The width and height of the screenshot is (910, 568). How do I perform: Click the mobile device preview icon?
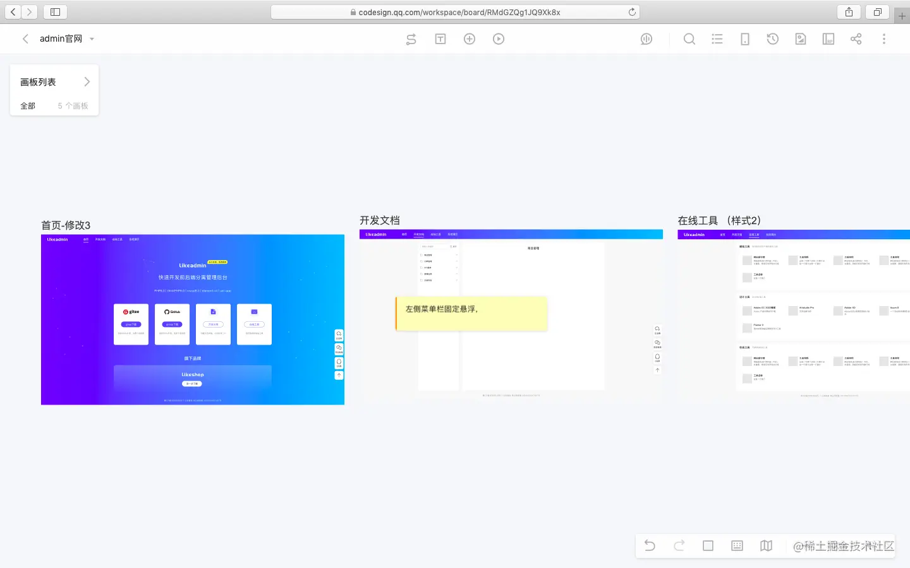coord(745,39)
